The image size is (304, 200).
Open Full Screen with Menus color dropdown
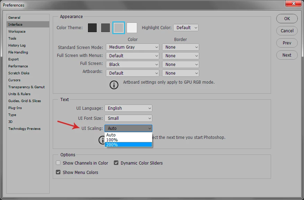tap(133, 56)
